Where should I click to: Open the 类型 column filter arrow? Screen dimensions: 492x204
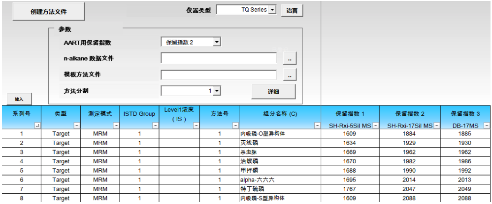click(76, 126)
